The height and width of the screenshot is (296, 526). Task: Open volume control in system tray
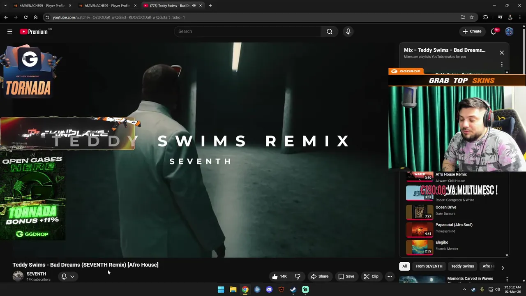pyautogui.click(x=498, y=289)
